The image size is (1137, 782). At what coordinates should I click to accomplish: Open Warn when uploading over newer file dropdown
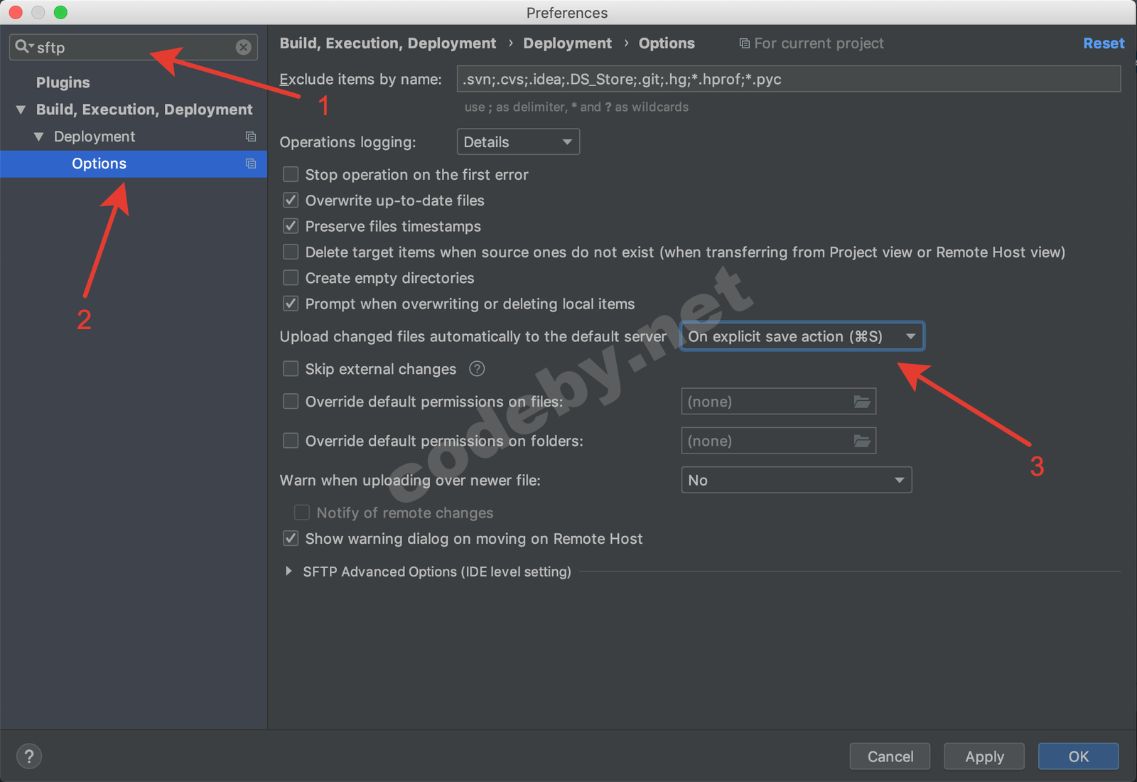click(797, 481)
